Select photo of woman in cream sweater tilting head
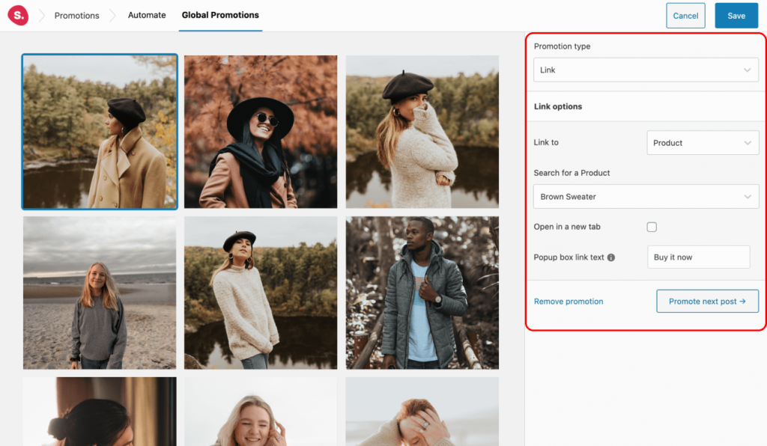 pos(261,293)
